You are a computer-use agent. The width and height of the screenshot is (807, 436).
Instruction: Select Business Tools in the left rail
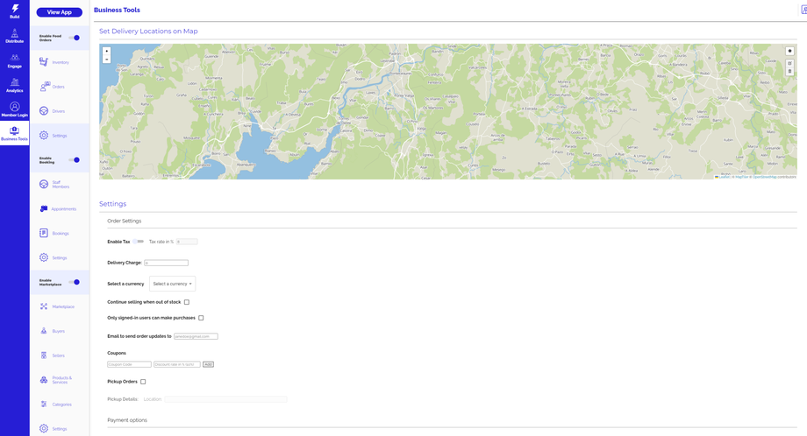click(14, 134)
